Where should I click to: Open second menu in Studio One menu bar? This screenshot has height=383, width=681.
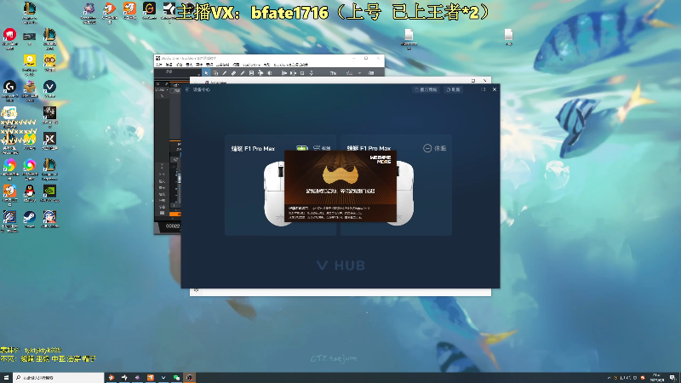(169, 65)
